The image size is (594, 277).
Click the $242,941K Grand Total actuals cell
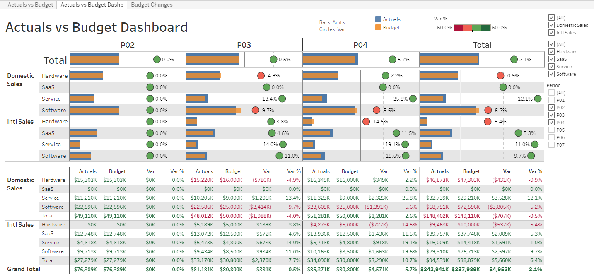[x=435, y=269]
